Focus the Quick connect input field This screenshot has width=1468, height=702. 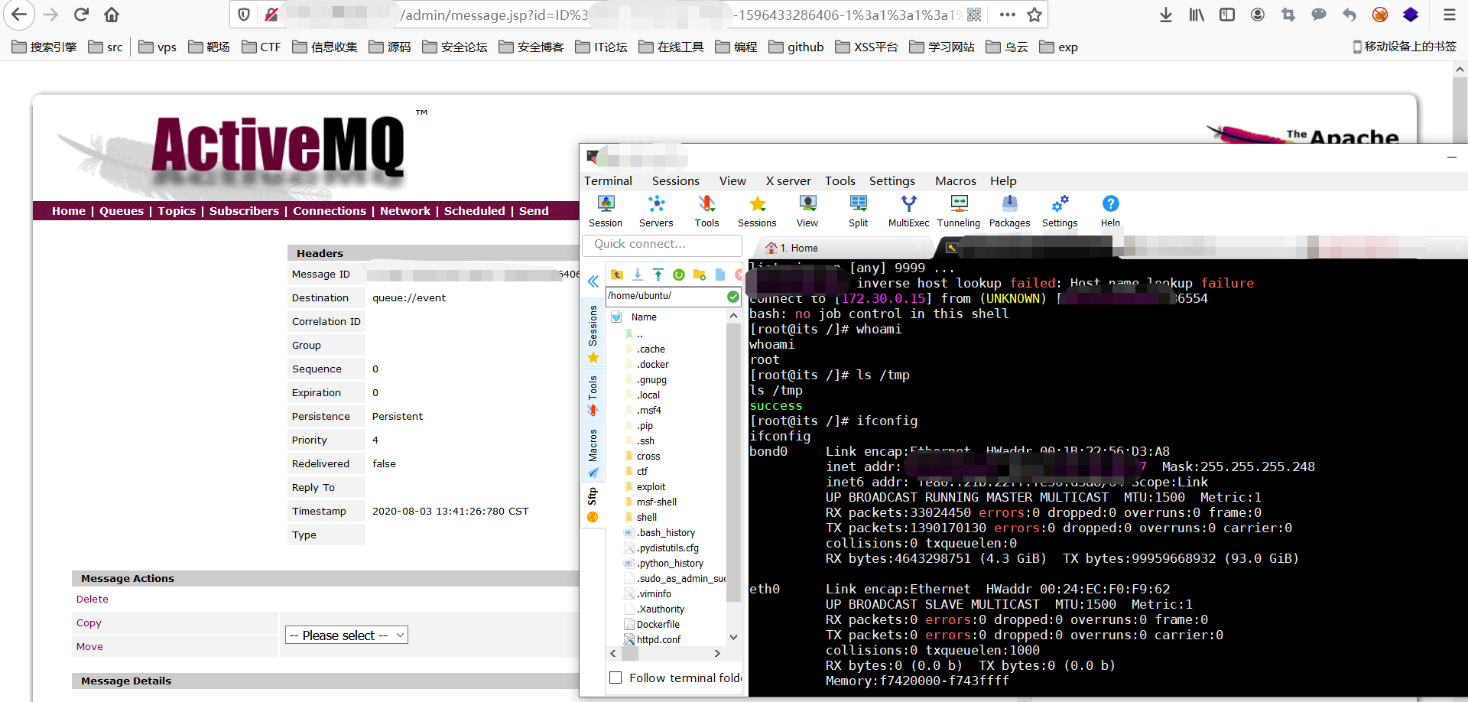pos(662,245)
